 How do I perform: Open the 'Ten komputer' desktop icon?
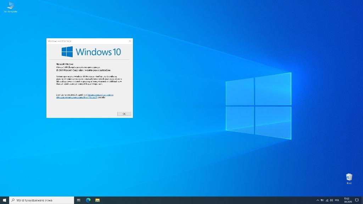tap(10, 6)
